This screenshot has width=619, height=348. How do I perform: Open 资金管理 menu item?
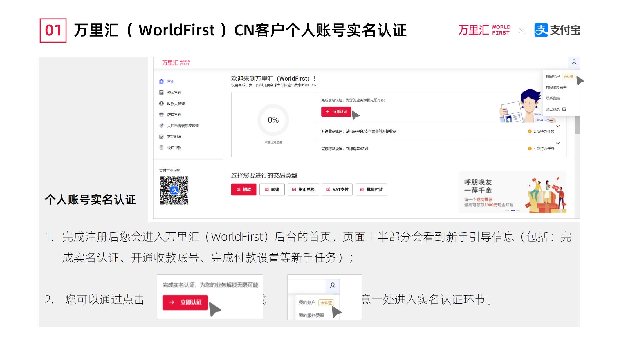pos(174,93)
